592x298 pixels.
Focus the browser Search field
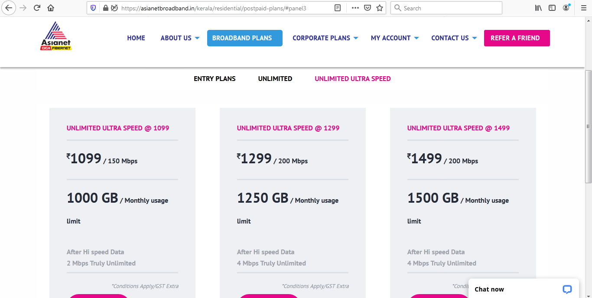446,8
